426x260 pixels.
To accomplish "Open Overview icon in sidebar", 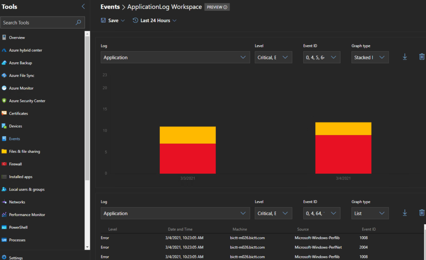I will coord(4,37).
